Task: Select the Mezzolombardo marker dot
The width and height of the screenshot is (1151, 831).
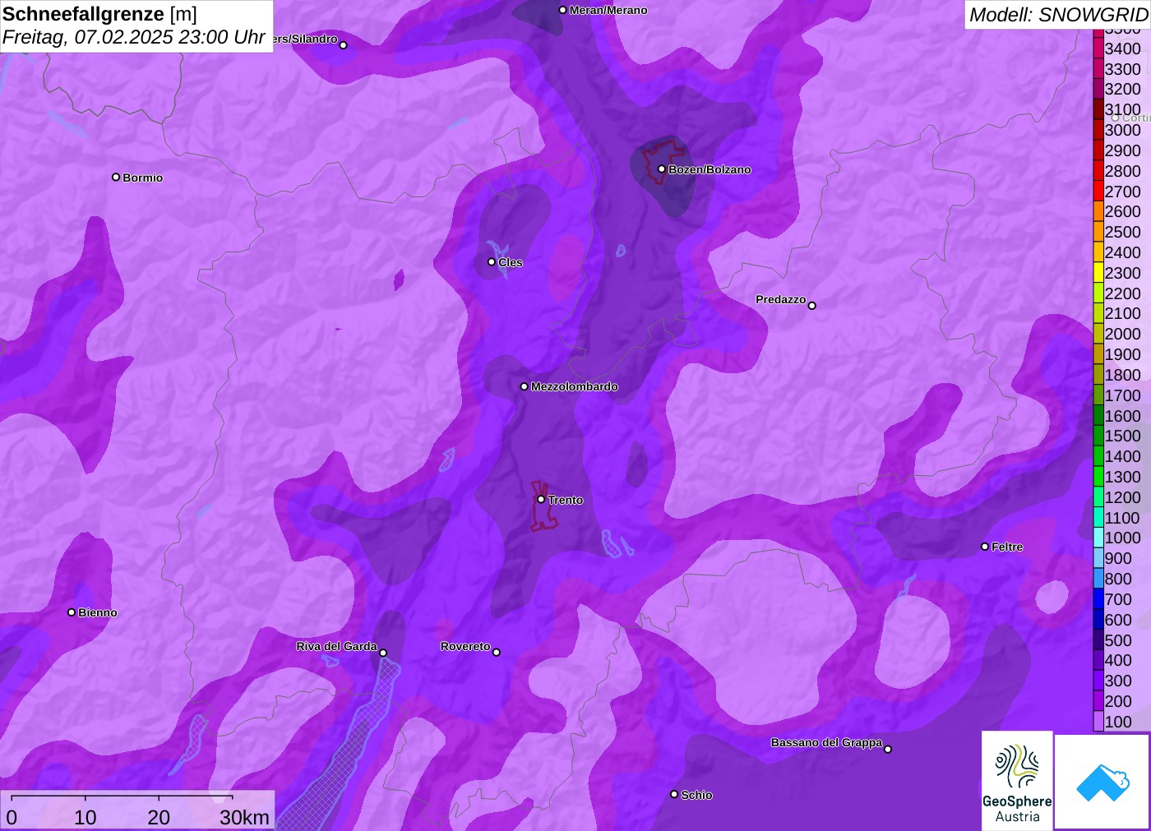Action: pyautogui.click(x=525, y=386)
